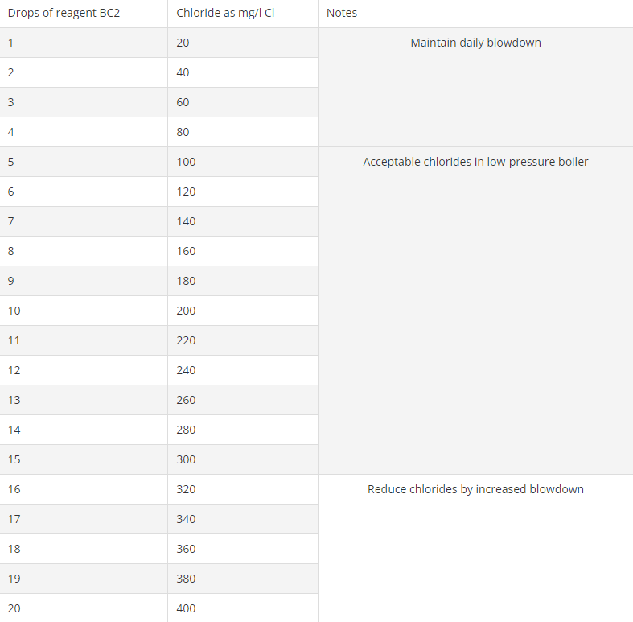This screenshot has width=633, height=622.
Task: Click the chloride value 300 cell
Action: [x=243, y=459]
